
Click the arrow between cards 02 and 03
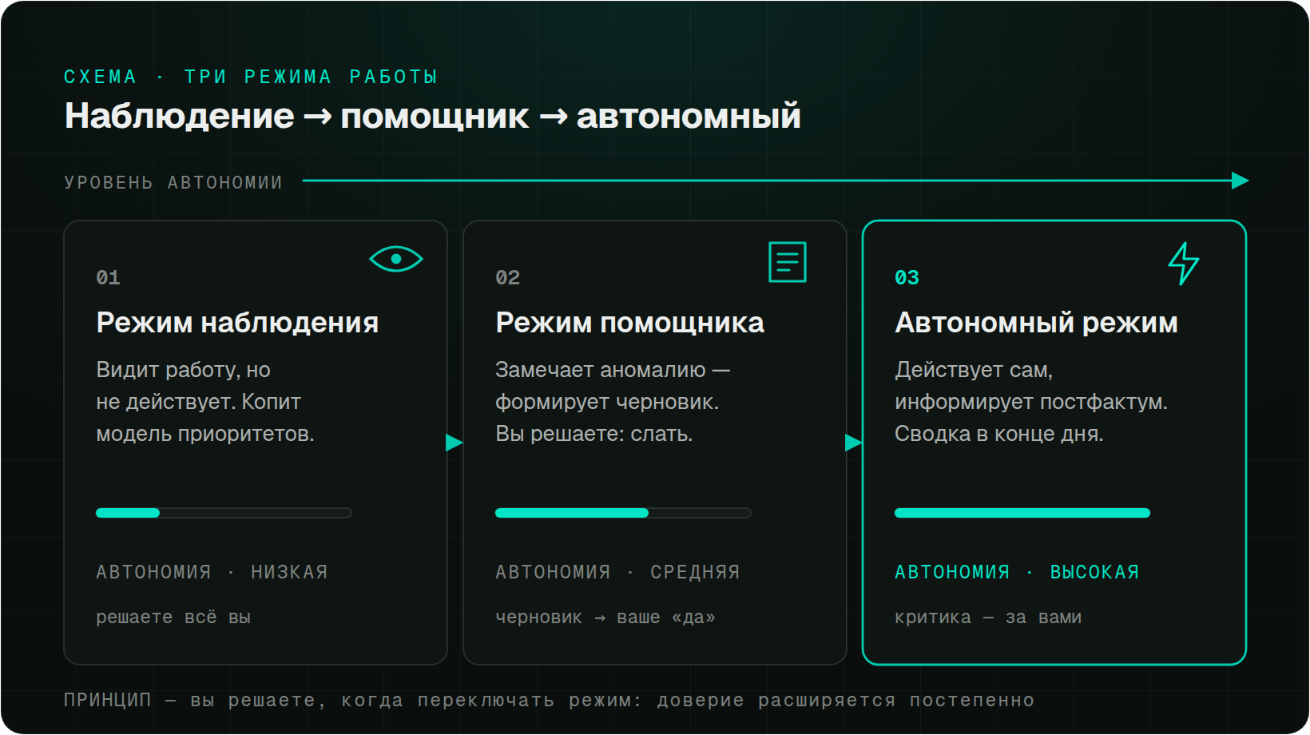pyautogui.click(x=854, y=443)
